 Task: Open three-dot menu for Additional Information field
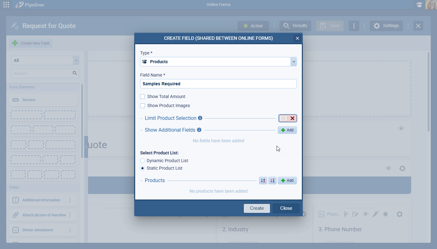(70, 200)
